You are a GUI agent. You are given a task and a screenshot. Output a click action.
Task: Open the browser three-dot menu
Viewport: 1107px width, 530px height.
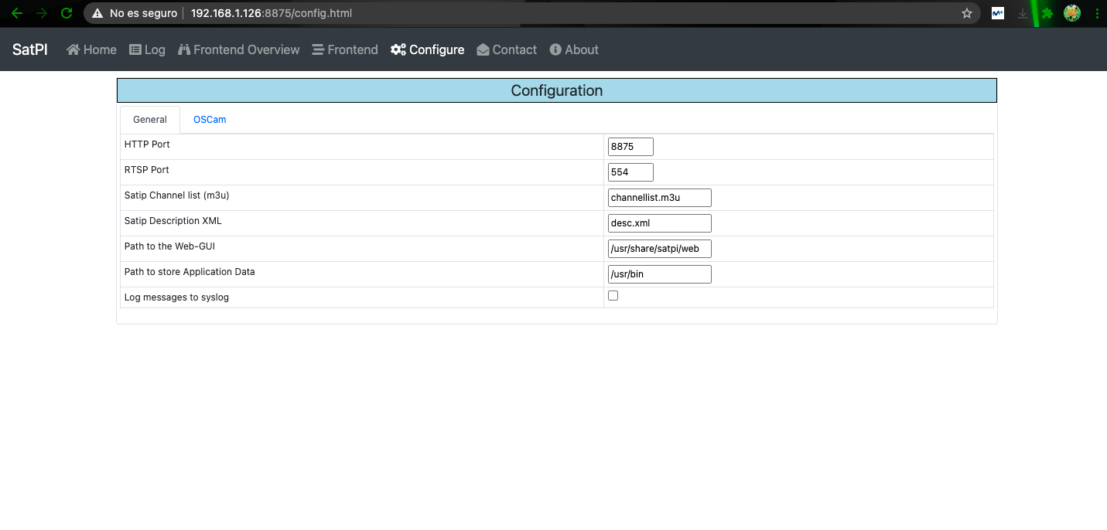click(x=1096, y=13)
